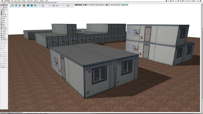Open the gear settings toolbar icon
Viewport: 203px width, 114px height.
(x=24, y=5)
